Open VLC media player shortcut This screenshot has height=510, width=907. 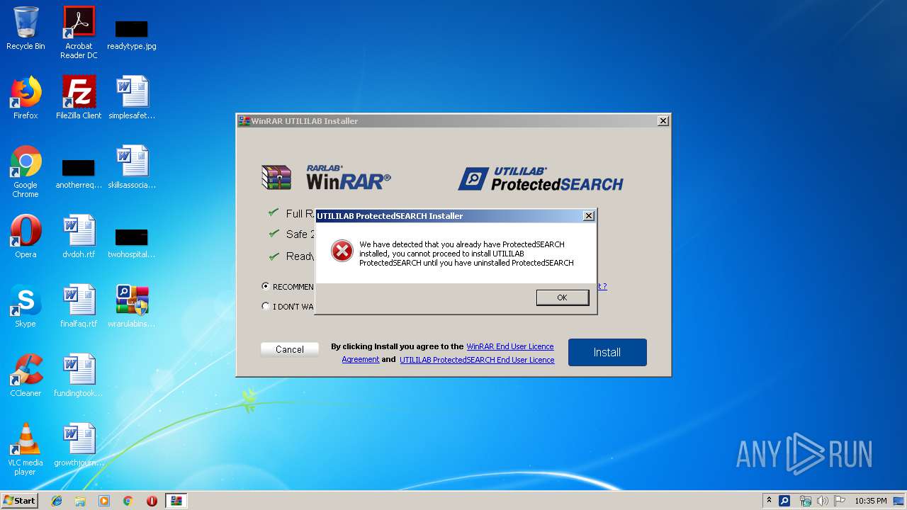point(26,449)
